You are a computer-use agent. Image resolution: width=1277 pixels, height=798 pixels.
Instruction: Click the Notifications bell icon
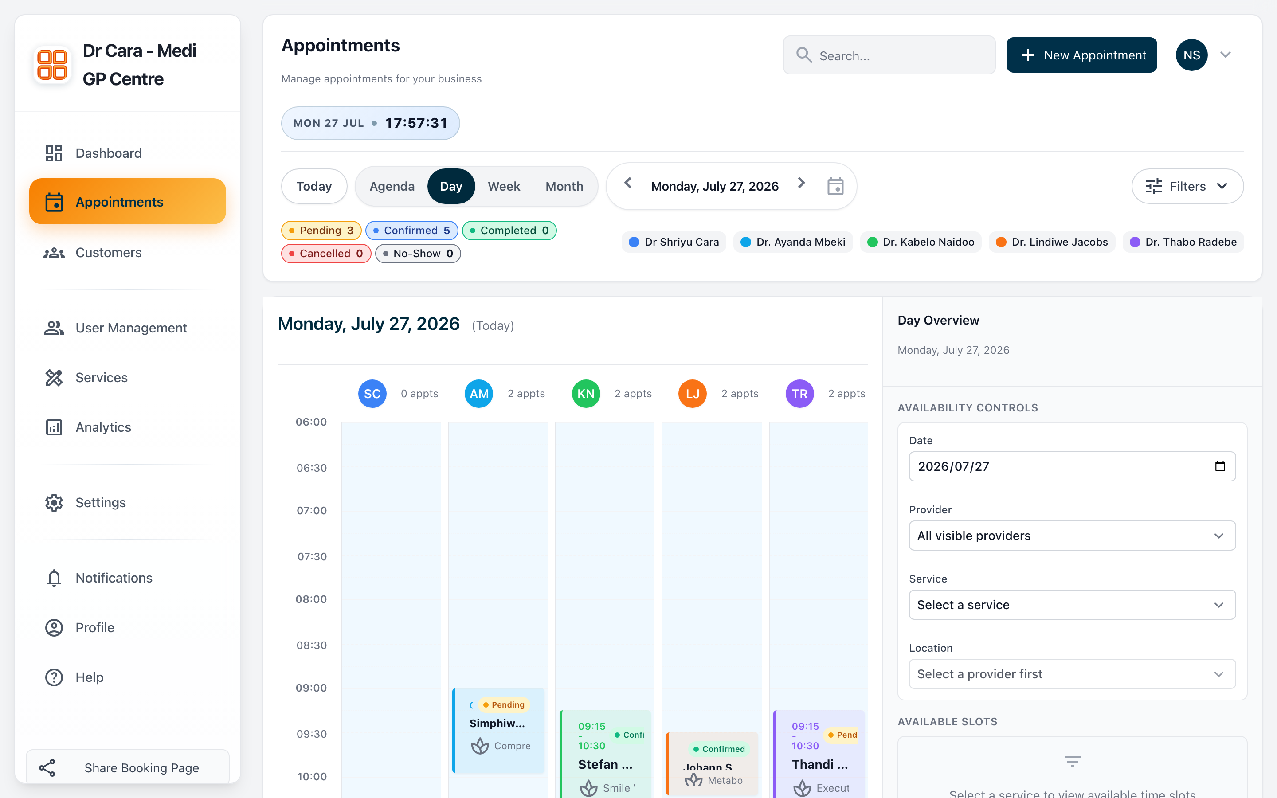[x=54, y=578]
